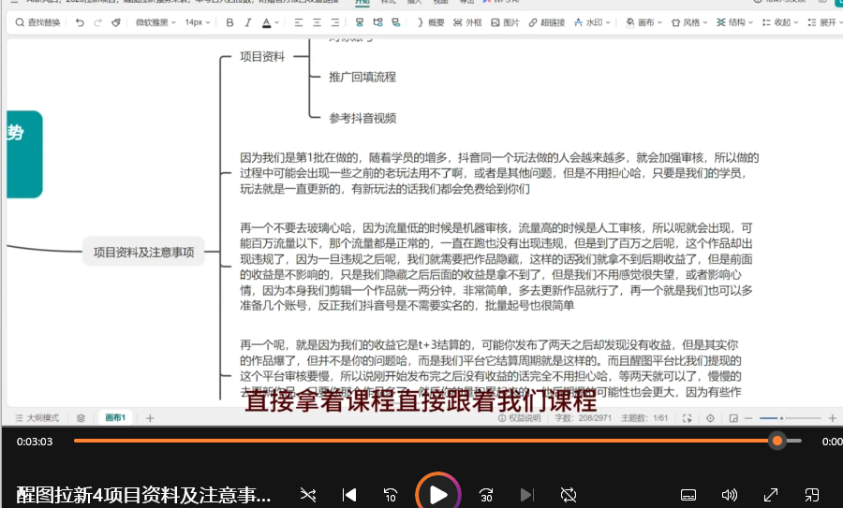Toggle repeat loop mode
This screenshot has height=508, width=843.
click(569, 495)
